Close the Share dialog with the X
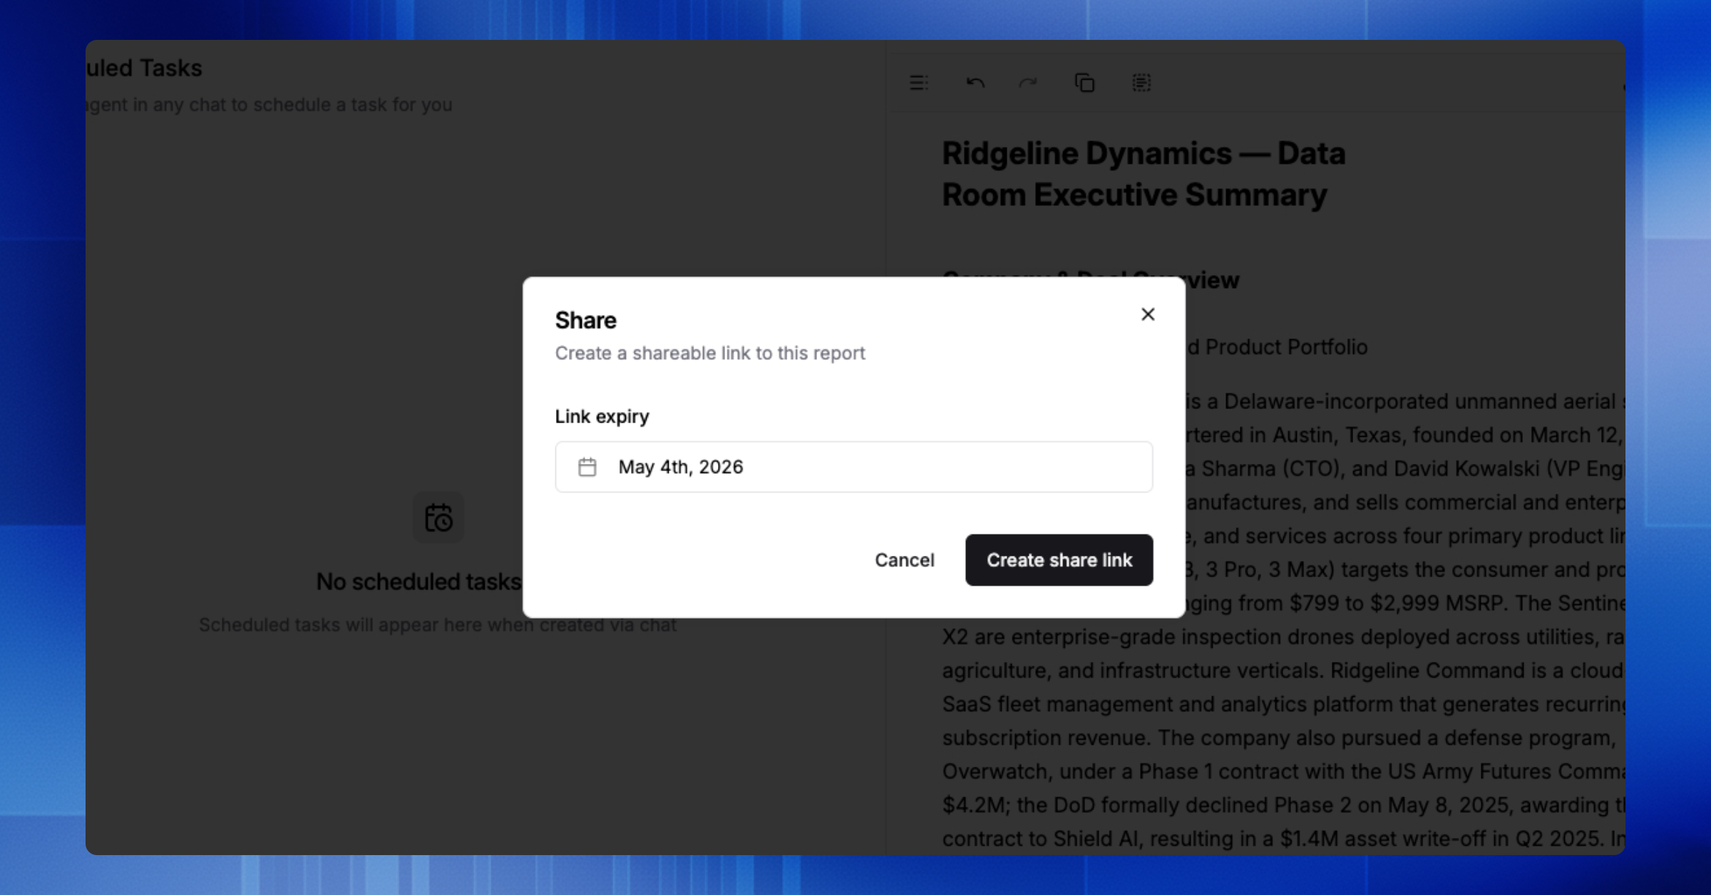Image resolution: width=1711 pixels, height=895 pixels. pyautogui.click(x=1148, y=314)
